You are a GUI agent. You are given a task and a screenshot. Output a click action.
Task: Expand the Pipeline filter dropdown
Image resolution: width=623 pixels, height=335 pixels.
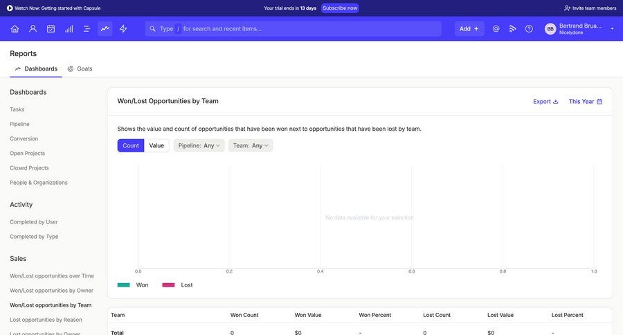pos(199,145)
